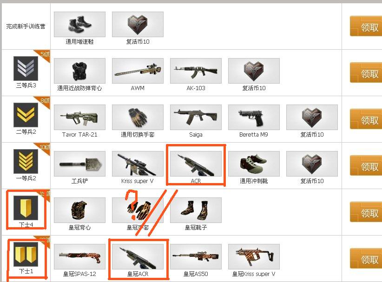The width and height of the screenshot is (382, 282).
Task: Click the 通用增速鞋 boots reward icon
Action: [x=79, y=24]
